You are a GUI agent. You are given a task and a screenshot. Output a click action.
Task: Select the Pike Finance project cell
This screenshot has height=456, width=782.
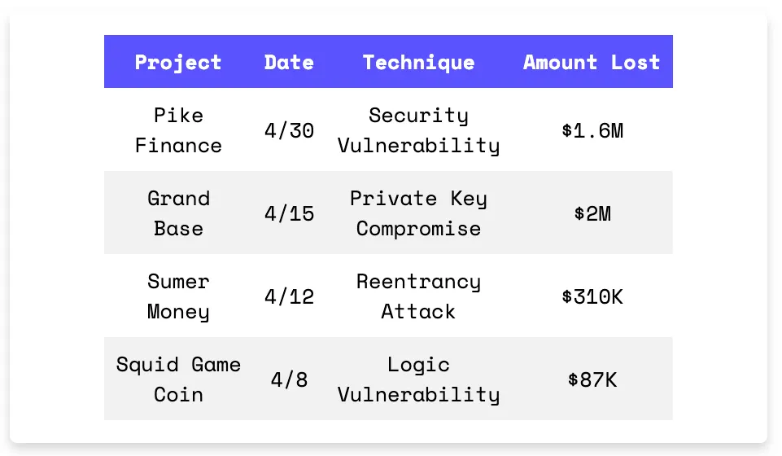coord(178,130)
